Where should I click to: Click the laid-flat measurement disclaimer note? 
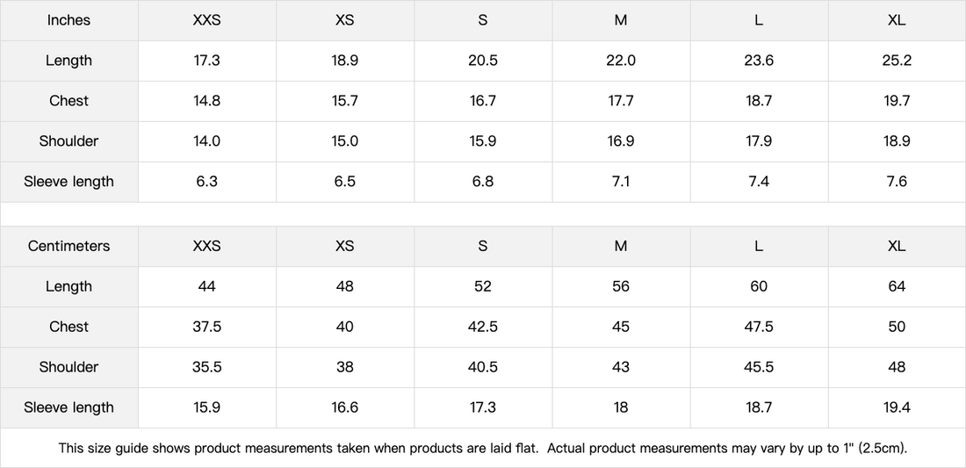482,448
